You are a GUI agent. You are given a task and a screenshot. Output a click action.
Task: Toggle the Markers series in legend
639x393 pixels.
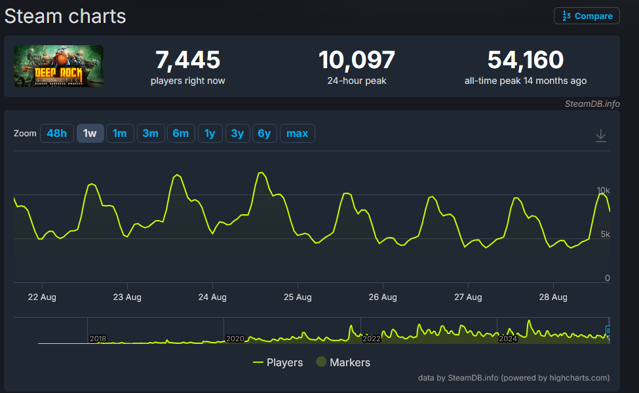point(343,362)
